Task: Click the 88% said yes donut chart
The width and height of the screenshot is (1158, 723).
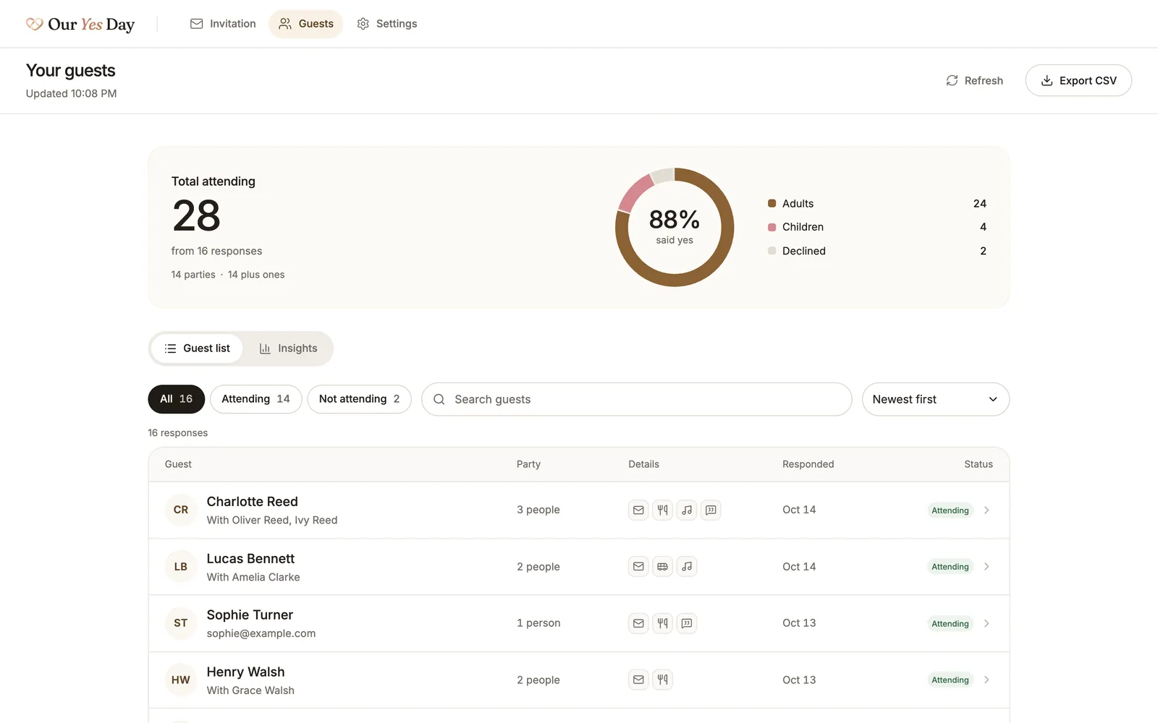Action: pyautogui.click(x=675, y=227)
